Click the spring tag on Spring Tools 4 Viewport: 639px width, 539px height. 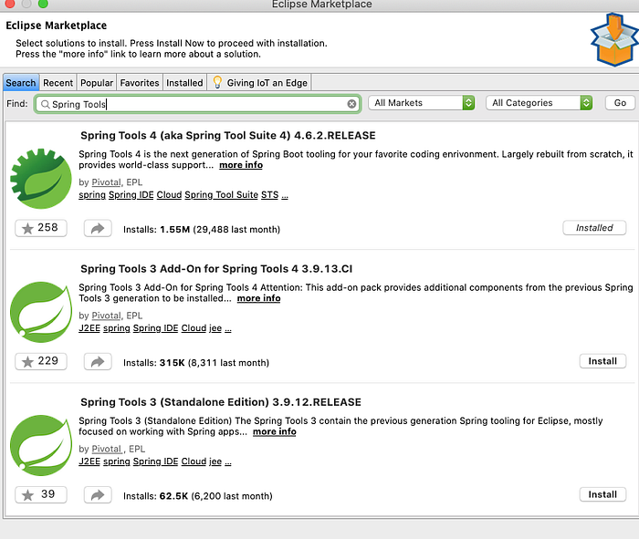92,194
